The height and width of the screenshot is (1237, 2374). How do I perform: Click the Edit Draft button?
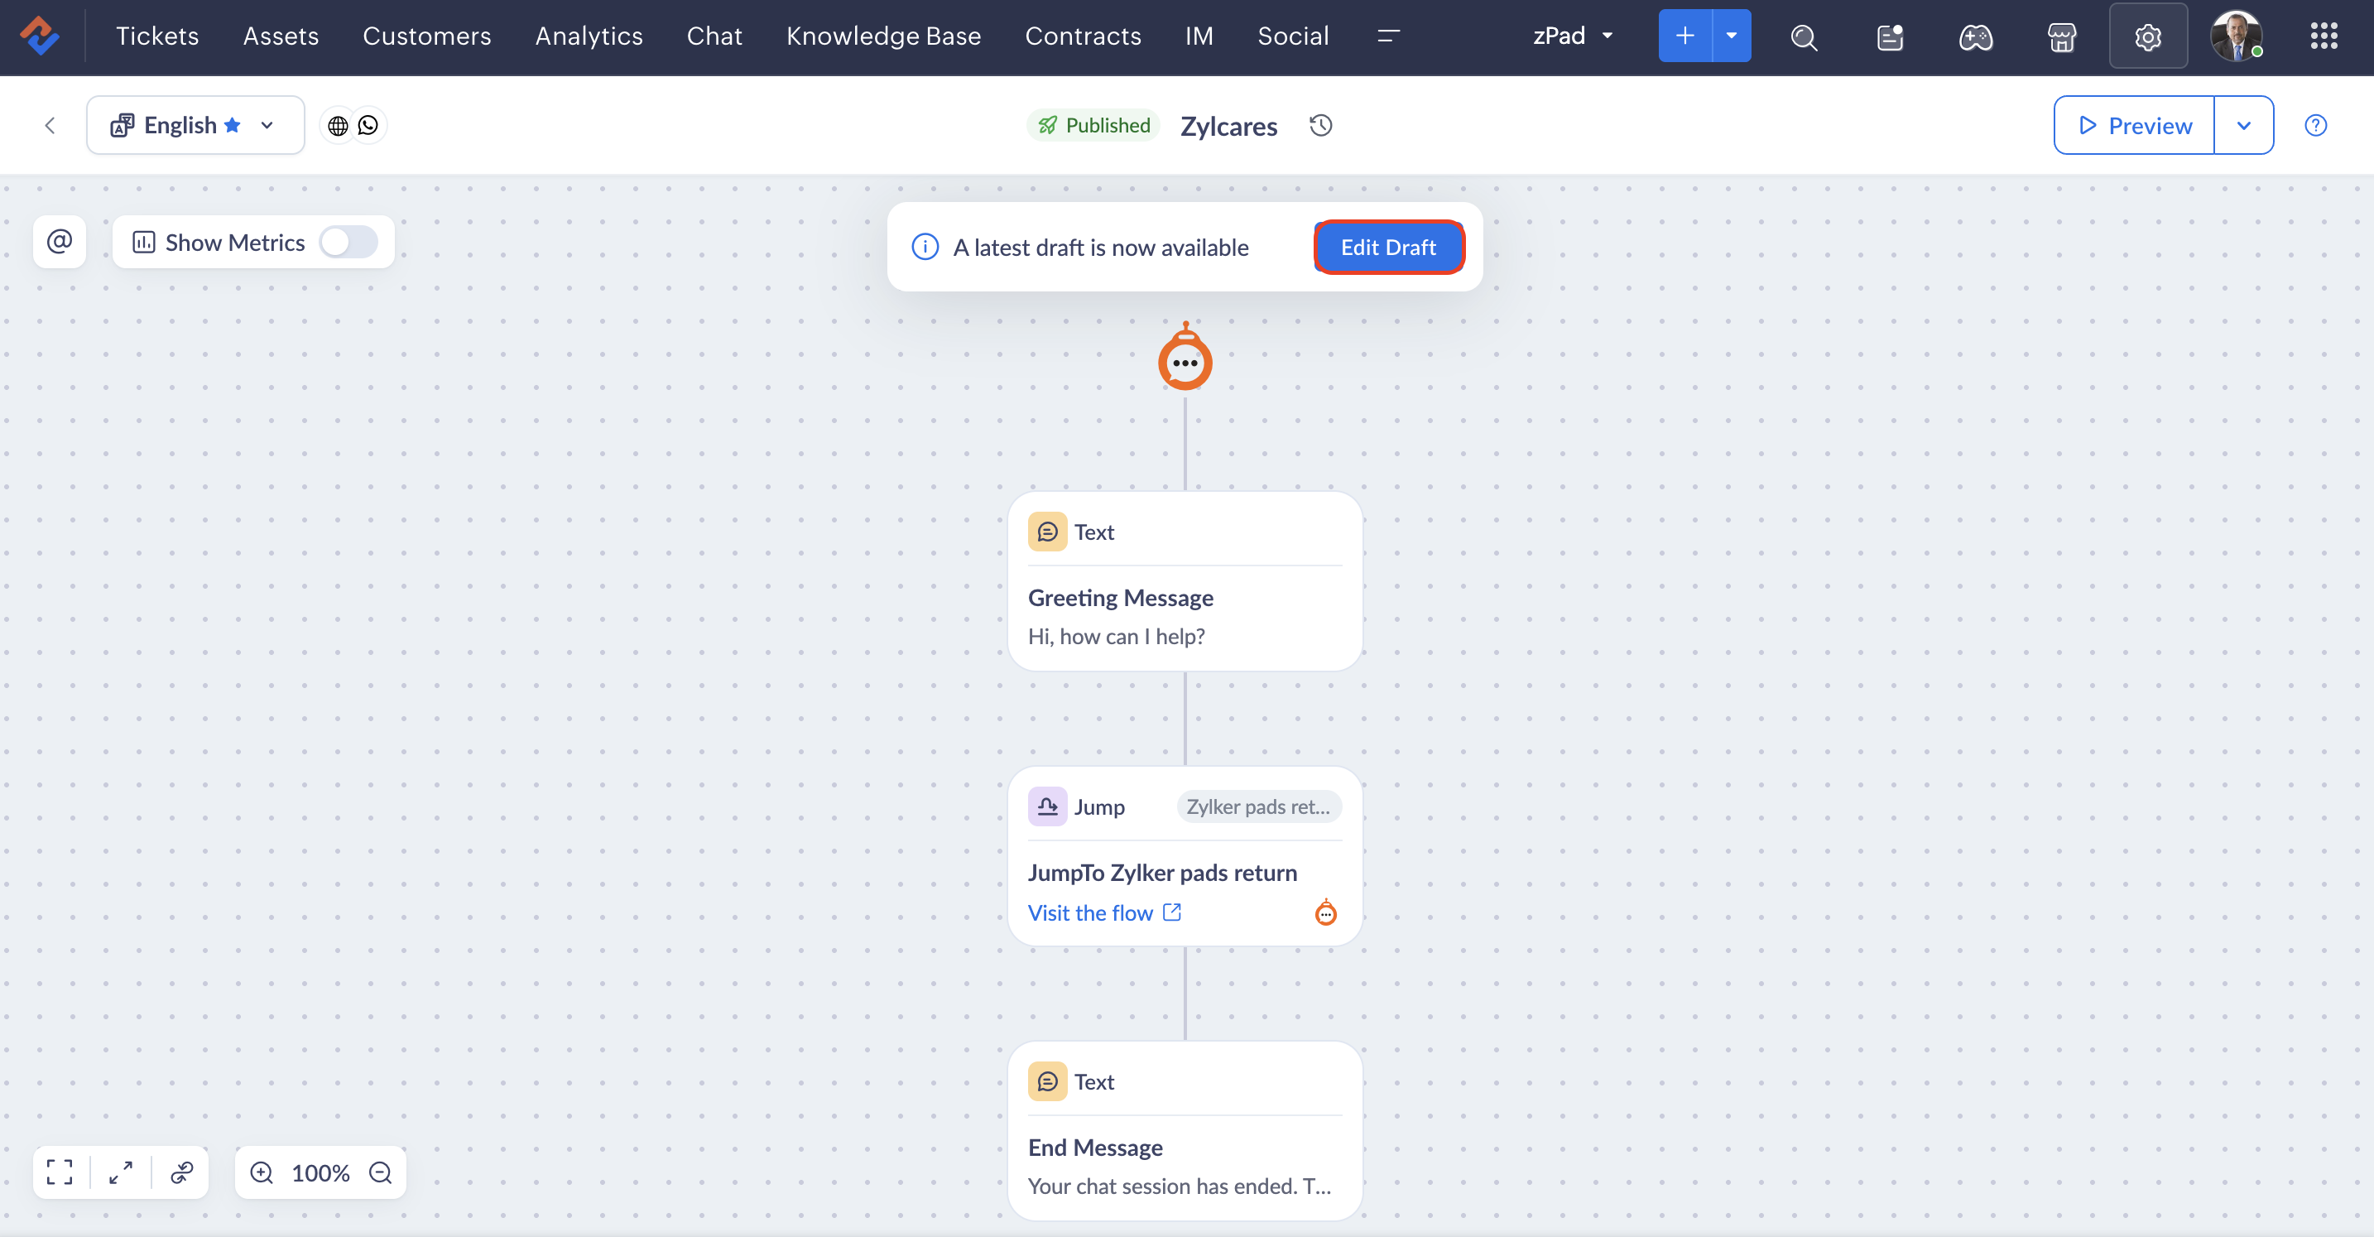pyautogui.click(x=1388, y=247)
